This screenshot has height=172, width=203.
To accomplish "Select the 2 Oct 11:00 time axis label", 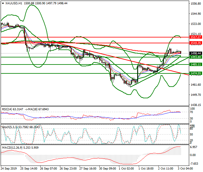I will (x=165, y=169).
